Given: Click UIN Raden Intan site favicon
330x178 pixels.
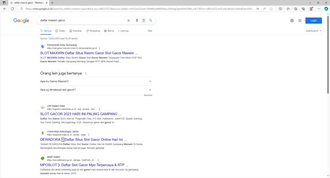Looking at the screenshot, I should pyautogui.click(x=43, y=107).
